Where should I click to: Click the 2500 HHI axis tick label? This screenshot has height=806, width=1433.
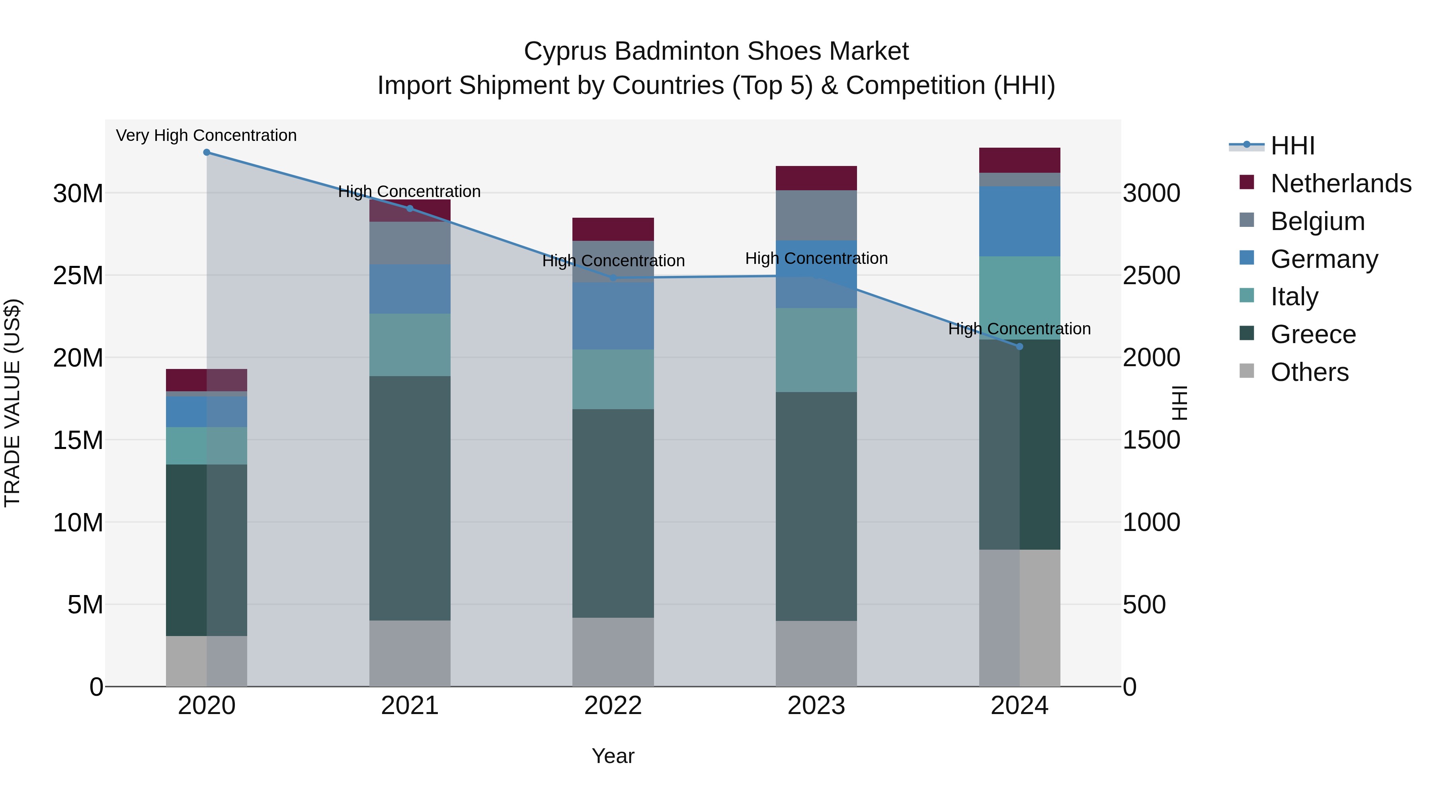coord(1152,275)
